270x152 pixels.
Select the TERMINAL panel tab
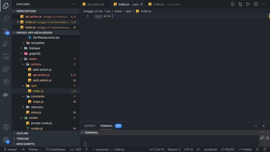click(x=106, y=126)
